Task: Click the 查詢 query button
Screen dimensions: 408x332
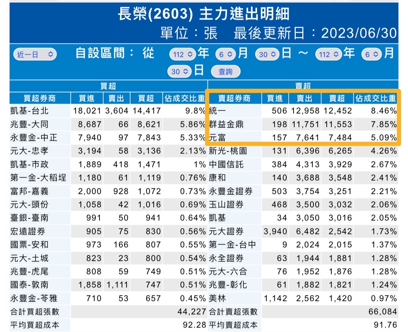Action: pos(226,71)
